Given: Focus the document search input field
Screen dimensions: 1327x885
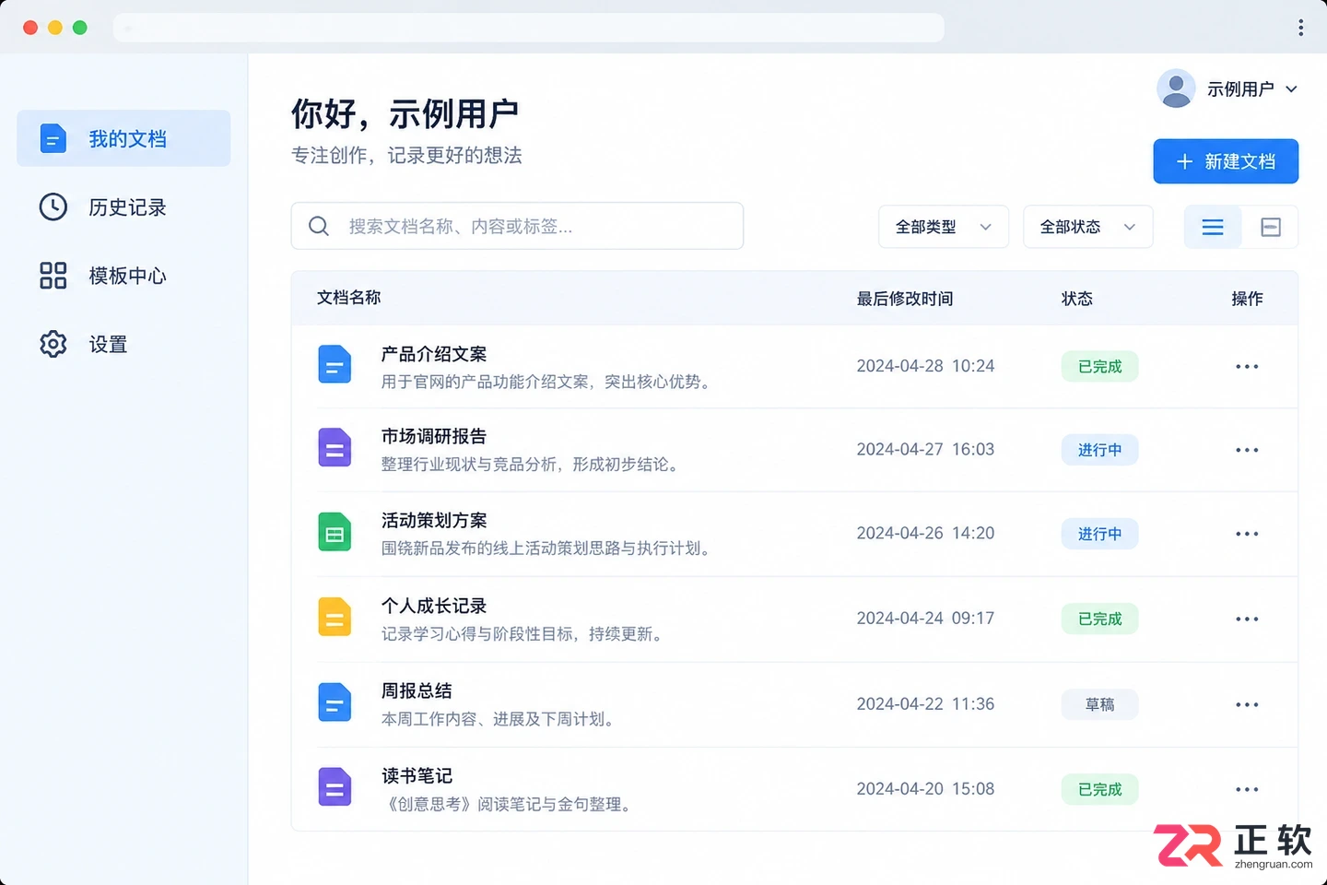Looking at the screenshot, I should [517, 226].
